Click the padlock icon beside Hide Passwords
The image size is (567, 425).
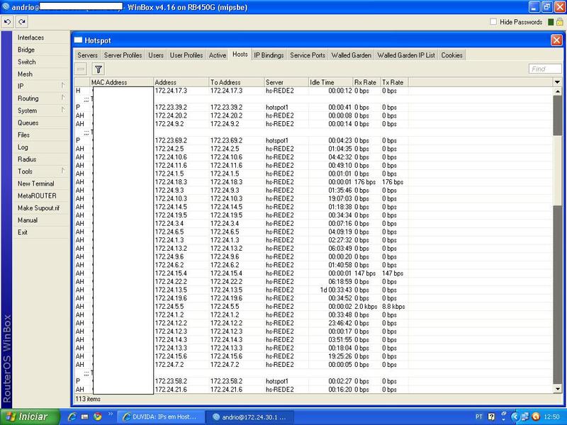(x=559, y=22)
